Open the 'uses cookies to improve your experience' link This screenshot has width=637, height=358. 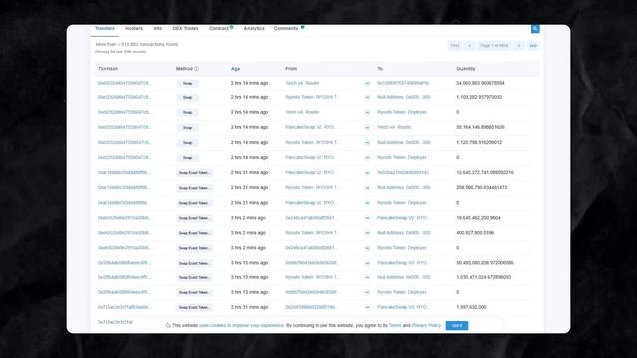tap(241, 326)
